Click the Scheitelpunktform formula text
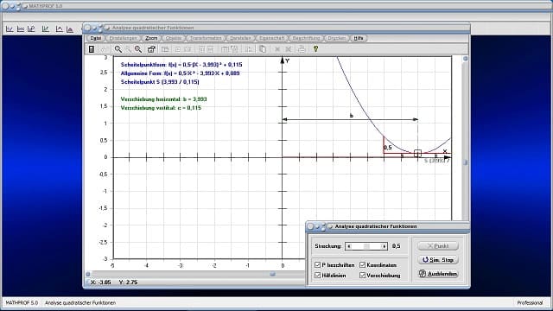The height and width of the screenshot is (311, 553). [x=181, y=65]
